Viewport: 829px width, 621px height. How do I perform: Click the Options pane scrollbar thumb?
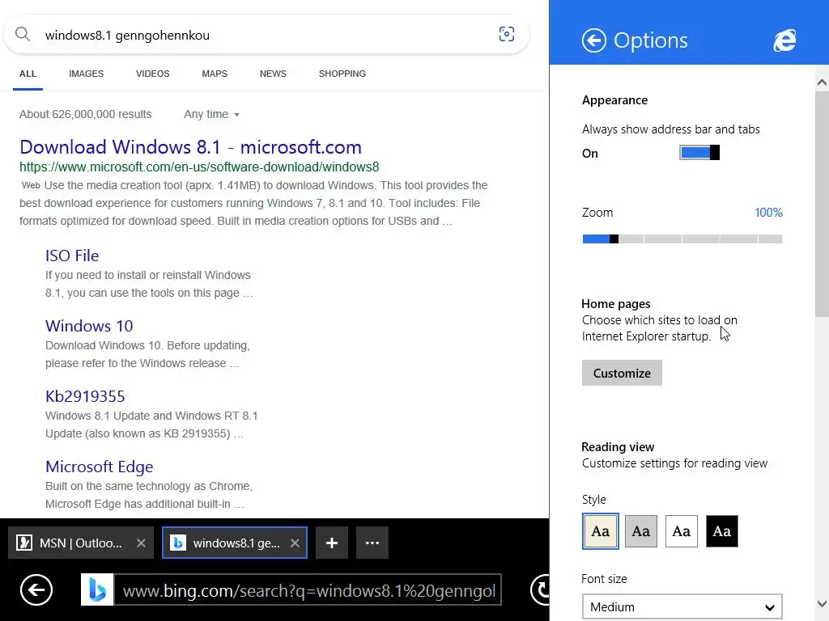[822, 203]
